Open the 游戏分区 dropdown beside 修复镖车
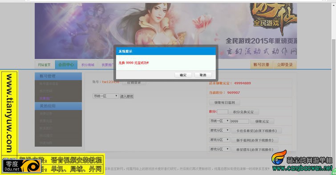 pyautogui.click(x=219, y=149)
